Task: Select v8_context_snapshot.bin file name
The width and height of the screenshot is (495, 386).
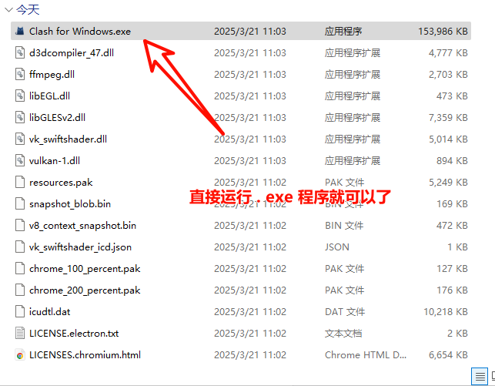Action: click(x=82, y=226)
